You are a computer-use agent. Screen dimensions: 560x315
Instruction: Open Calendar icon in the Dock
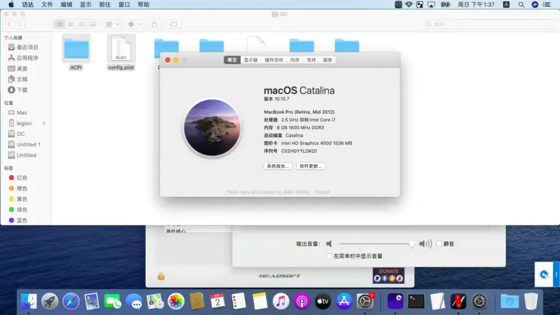(218, 301)
